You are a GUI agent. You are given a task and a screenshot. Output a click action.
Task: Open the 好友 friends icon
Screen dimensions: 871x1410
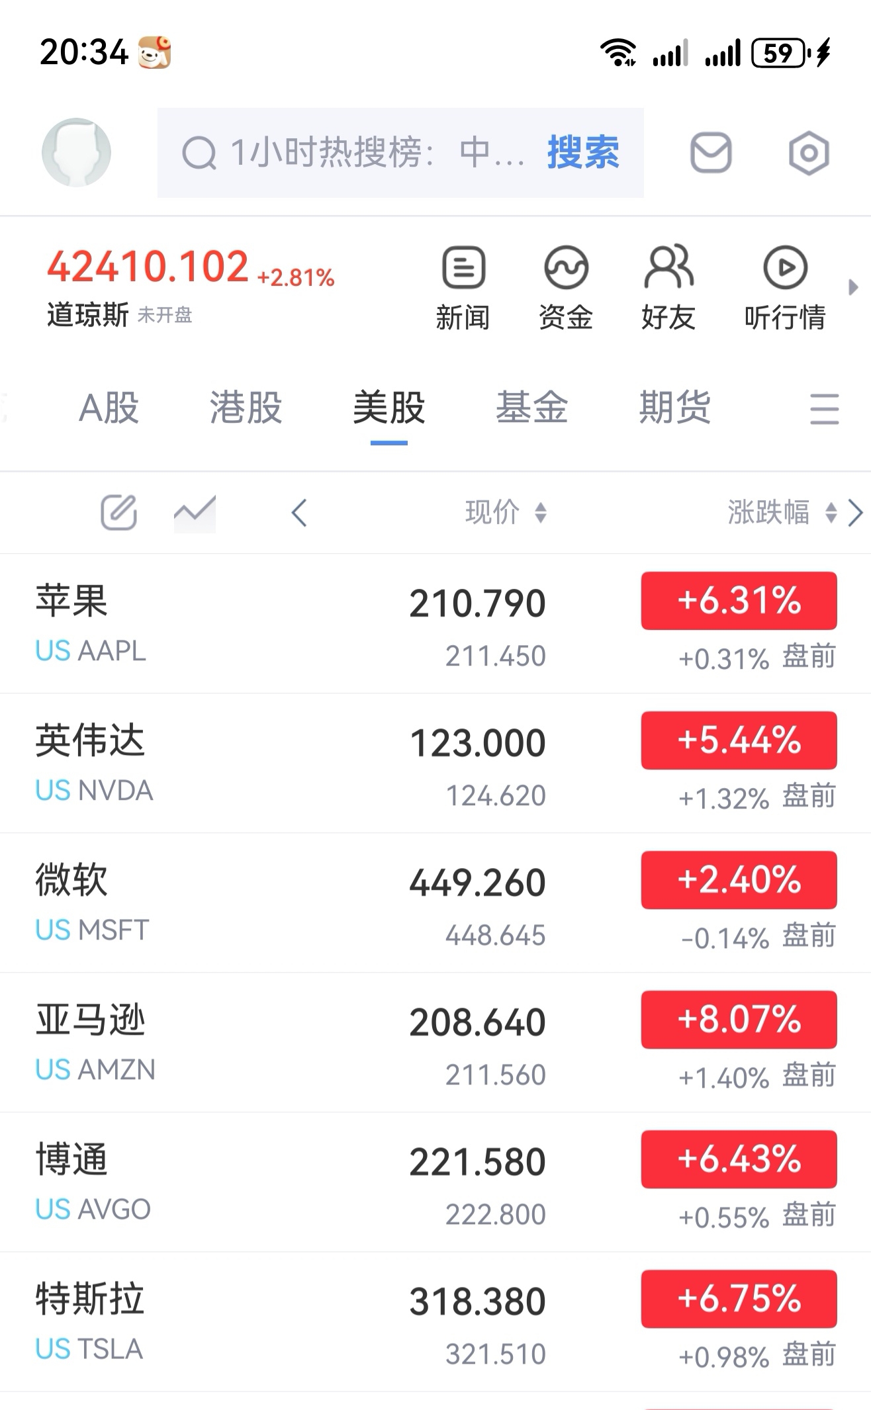click(x=668, y=288)
